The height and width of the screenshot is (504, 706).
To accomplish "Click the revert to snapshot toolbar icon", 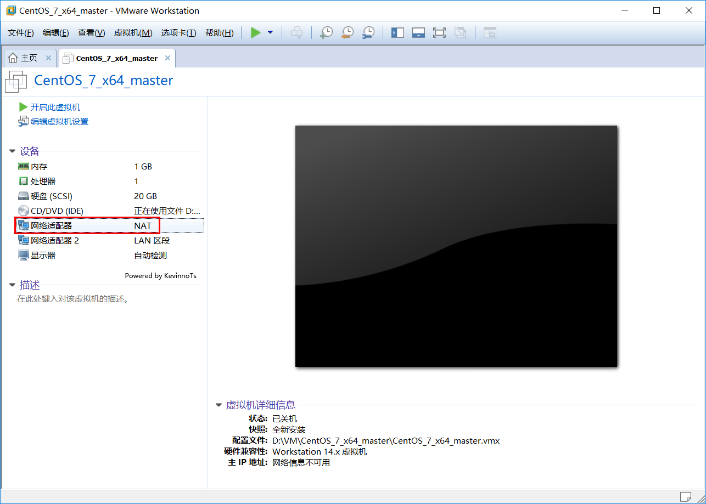I will (348, 33).
